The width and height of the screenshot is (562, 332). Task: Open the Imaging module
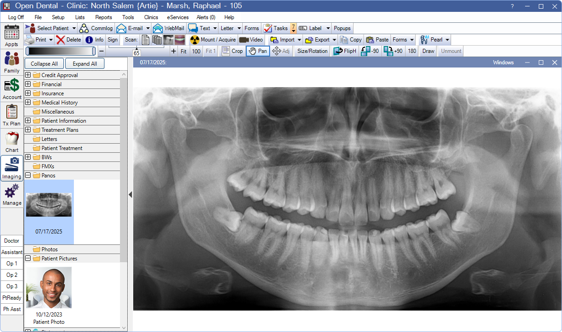[x=11, y=168]
